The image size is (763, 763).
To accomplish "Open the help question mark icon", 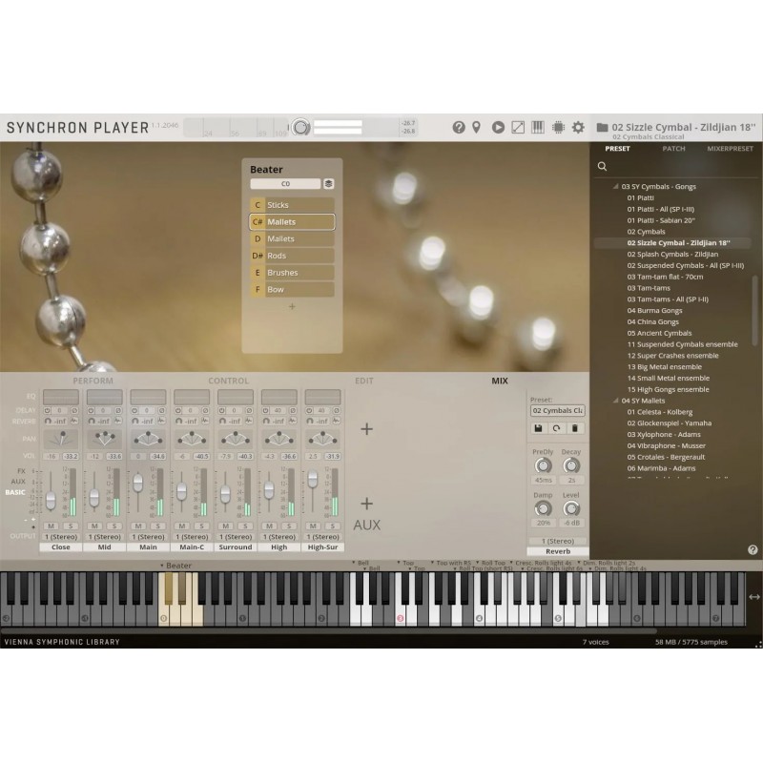I will click(x=460, y=127).
